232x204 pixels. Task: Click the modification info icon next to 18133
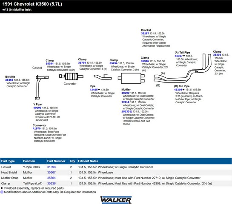(x=131, y=112)
